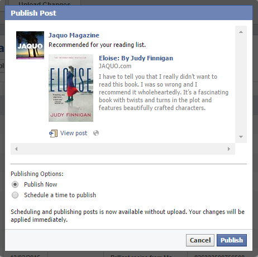
Task: Click the horizontal scrollbar right arrow
Action: (229, 149)
